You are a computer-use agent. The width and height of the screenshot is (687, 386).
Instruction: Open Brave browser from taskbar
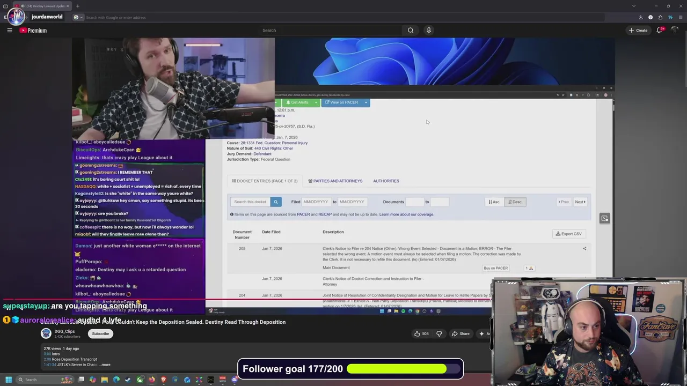point(164,380)
